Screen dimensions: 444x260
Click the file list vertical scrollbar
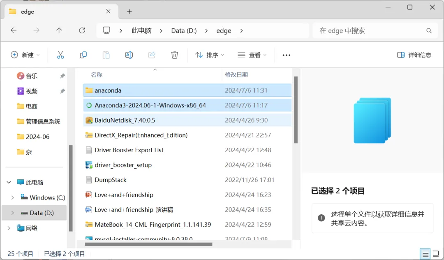pos(296,110)
